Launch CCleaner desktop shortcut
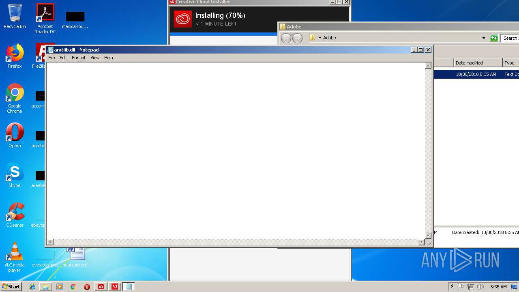Screen dimensions: 519x292 click(x=15, y=215)
